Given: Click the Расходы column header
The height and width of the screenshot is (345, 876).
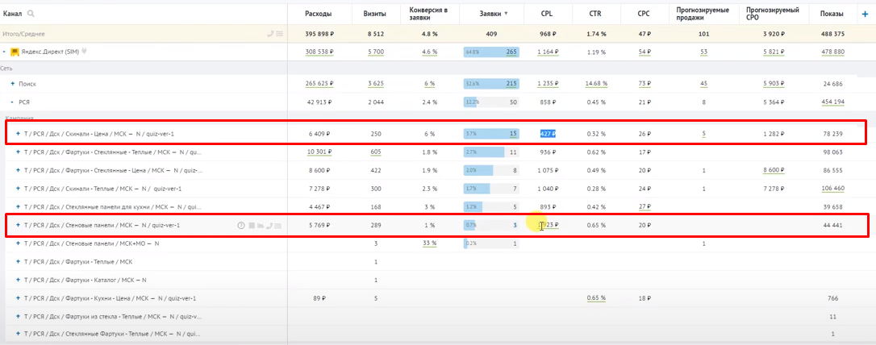Looking at the screenshot, I should [x=319, y=14].
